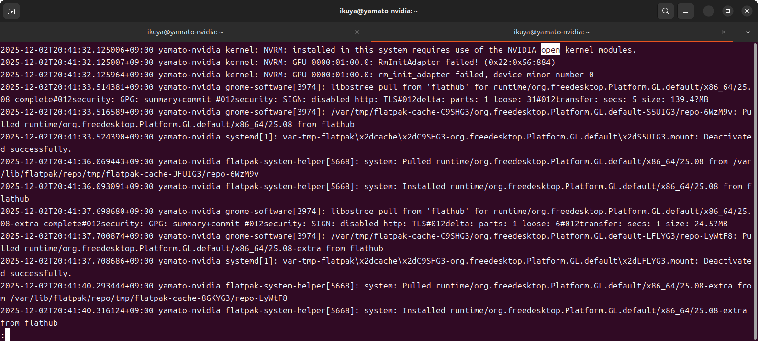Close the terminal window

coord(747,11)
